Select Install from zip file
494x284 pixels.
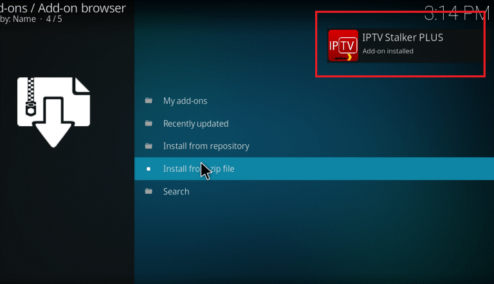tap(199, 169)
